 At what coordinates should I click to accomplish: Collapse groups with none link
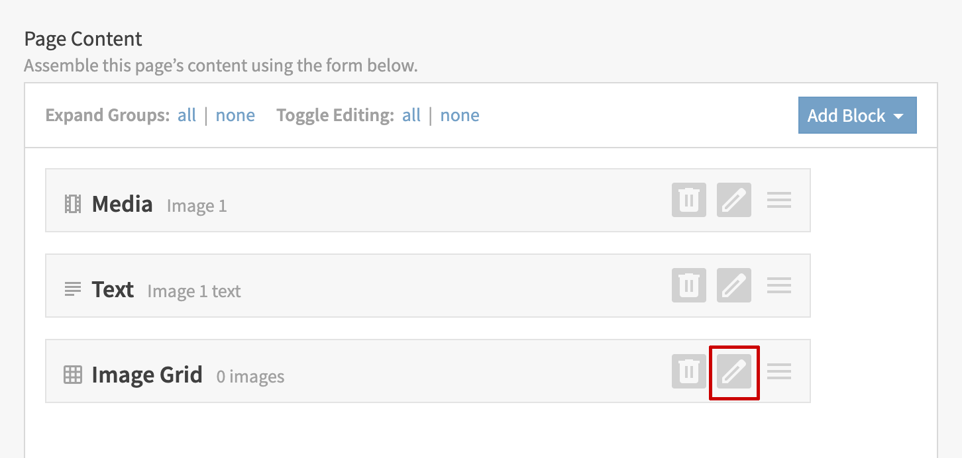point(235,115)
